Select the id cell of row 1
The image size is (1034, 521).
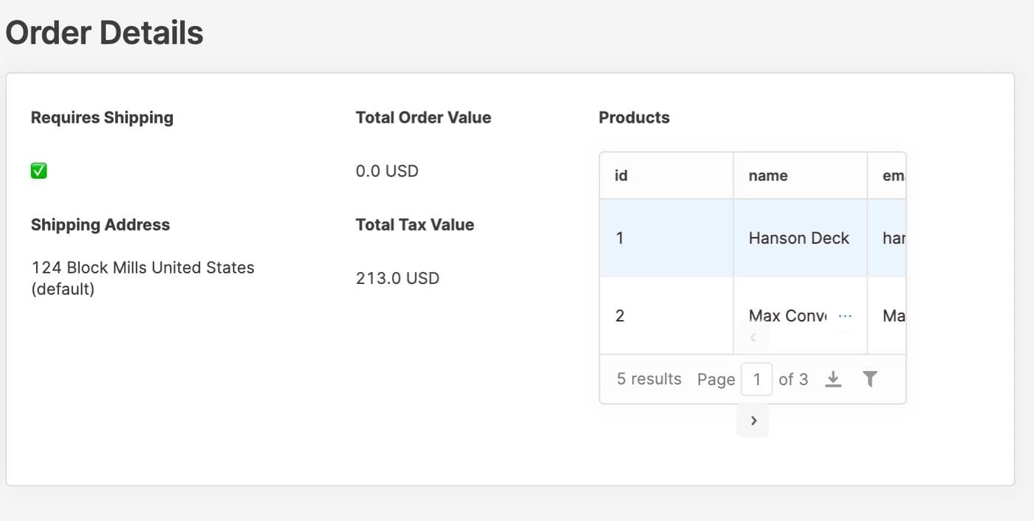pyautogui.click(x=620, y=238)
